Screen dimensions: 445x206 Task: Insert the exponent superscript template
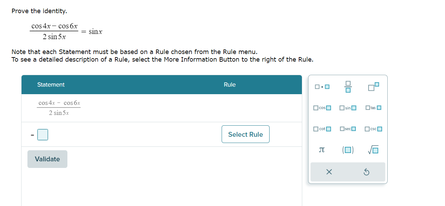(373, 87)
